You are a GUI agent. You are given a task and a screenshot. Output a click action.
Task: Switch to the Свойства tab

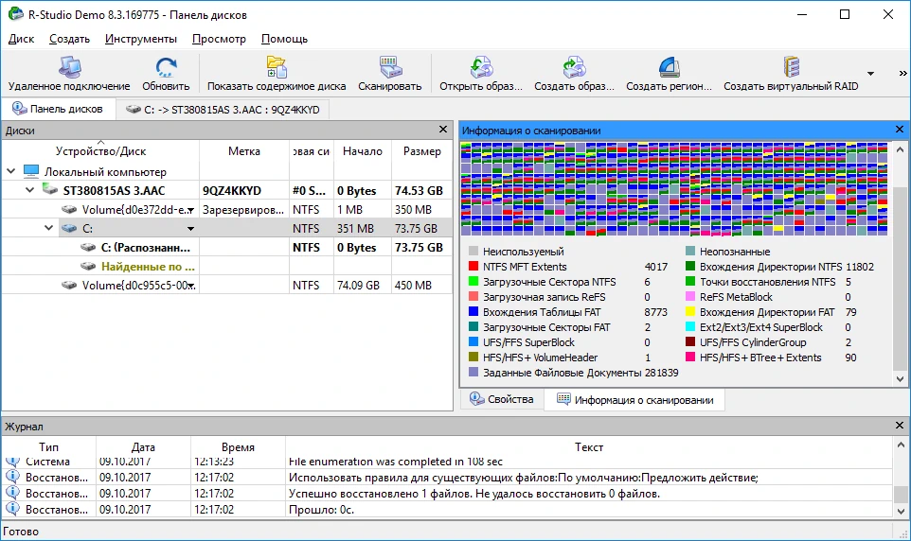coord(502,399)
